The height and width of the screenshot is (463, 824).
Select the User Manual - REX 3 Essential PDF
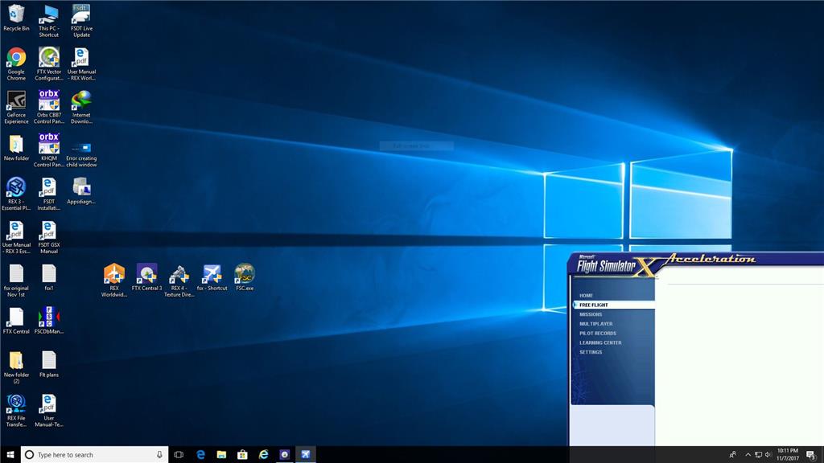(x=16, y=237)
